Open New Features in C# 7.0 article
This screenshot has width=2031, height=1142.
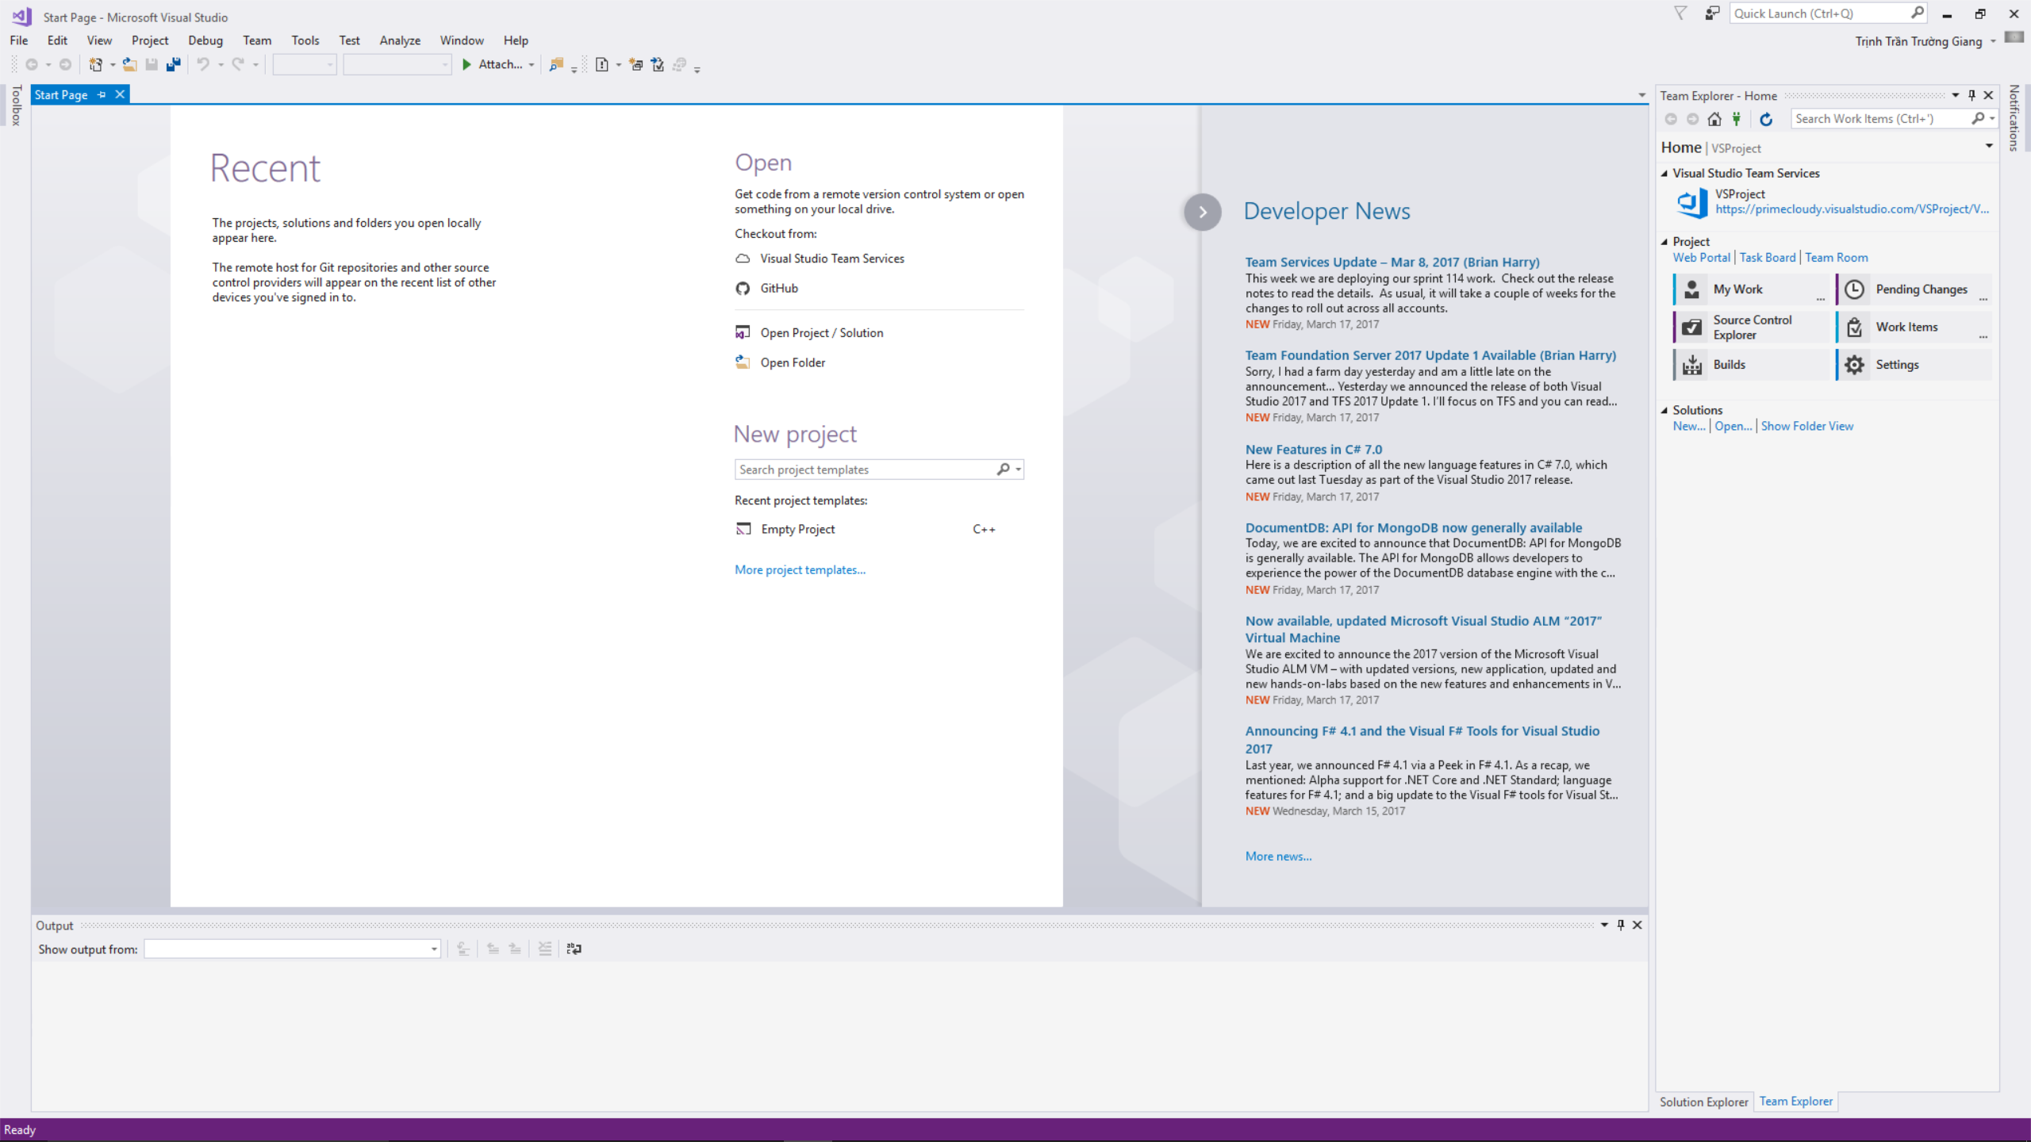point(1314,450)
